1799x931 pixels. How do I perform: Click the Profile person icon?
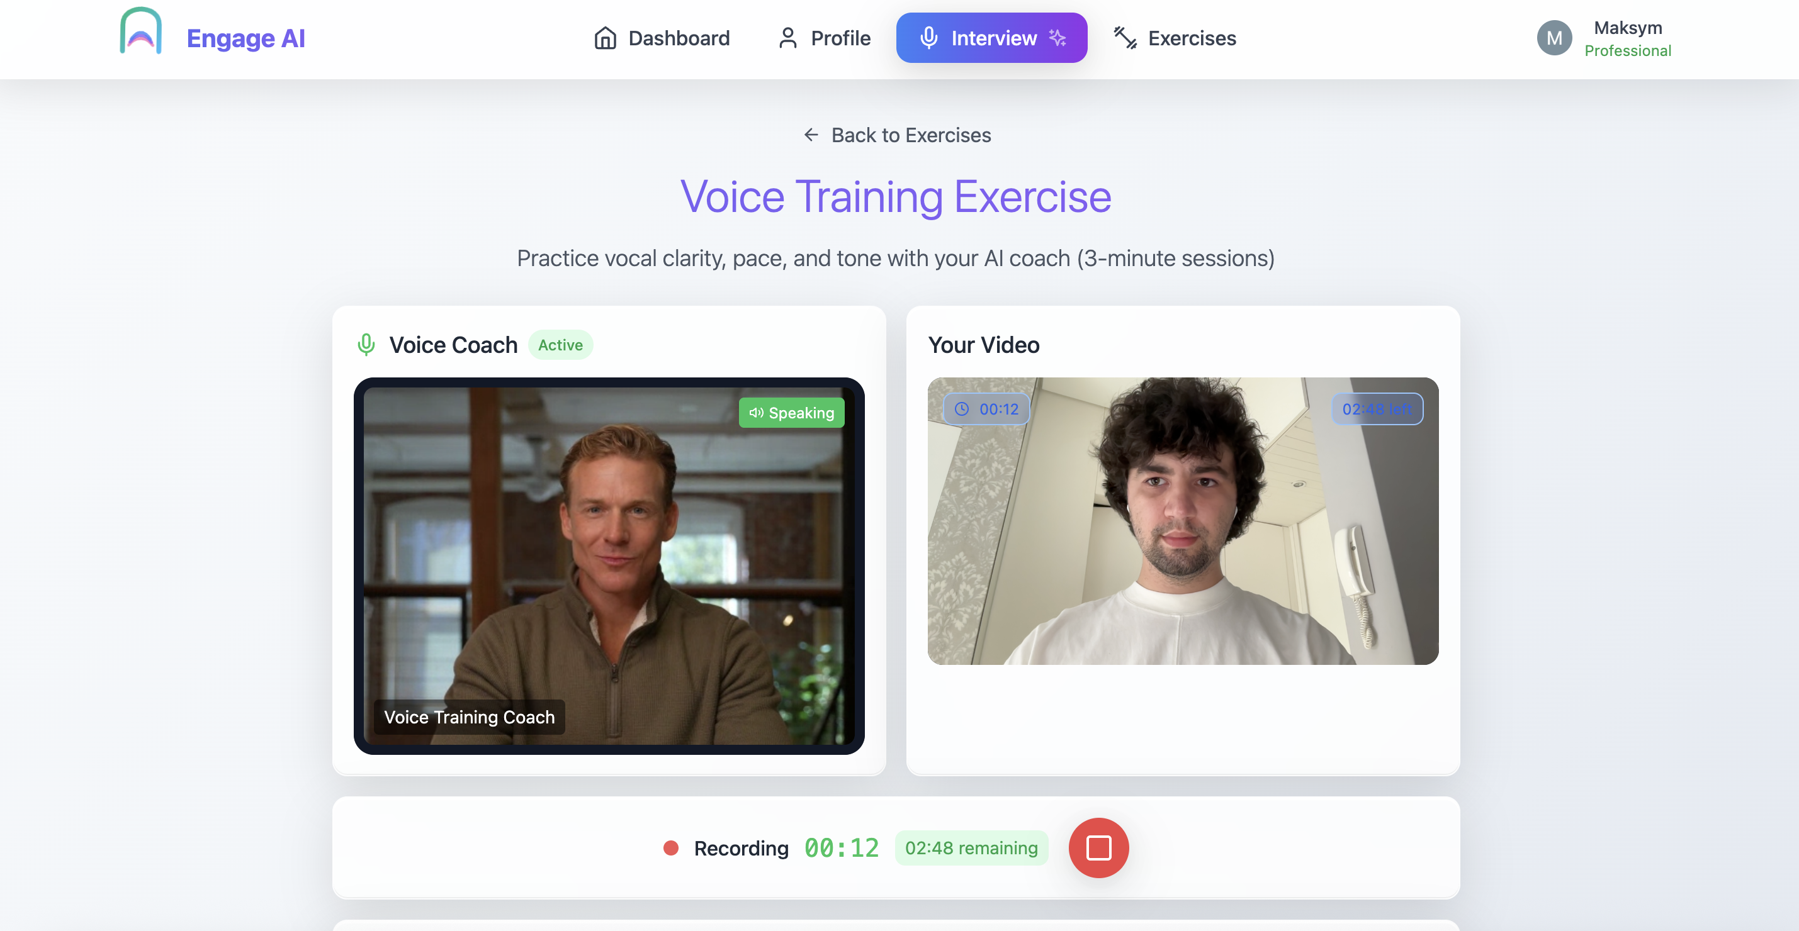pyautogui.click(x=787, y=38)
